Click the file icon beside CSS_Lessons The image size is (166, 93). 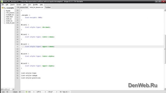click(5, 13)
